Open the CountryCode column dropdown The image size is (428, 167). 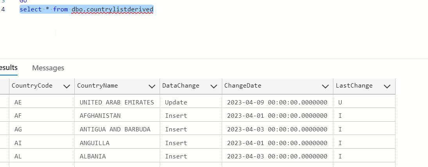tap(67, 86)
